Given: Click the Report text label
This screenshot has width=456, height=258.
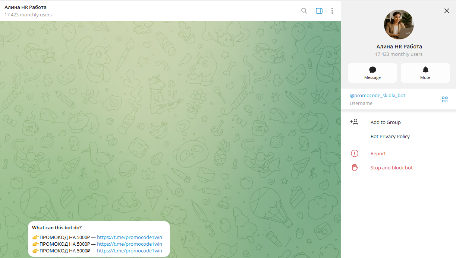Looking at the screenshot, I should point(378,154).
